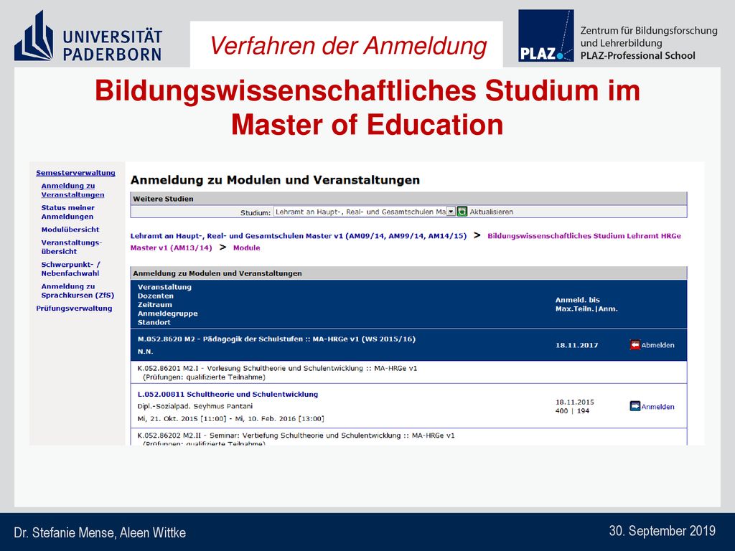Click the Standort column header
Viewport: 735px width, 551px height.
click(154, 322)
